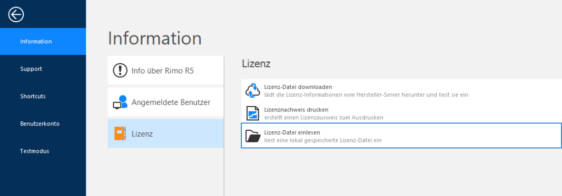The image size is (562, 196).
Task: Click the cloud download licence icon
Action: (253, 90)
